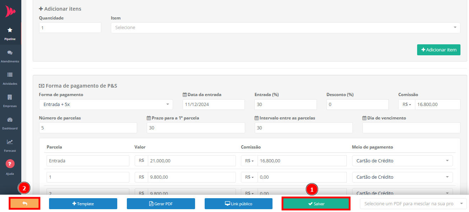The width and height of the screenshot is (469, 212).
Task: Open Empresas building icon
Action: 10,97
